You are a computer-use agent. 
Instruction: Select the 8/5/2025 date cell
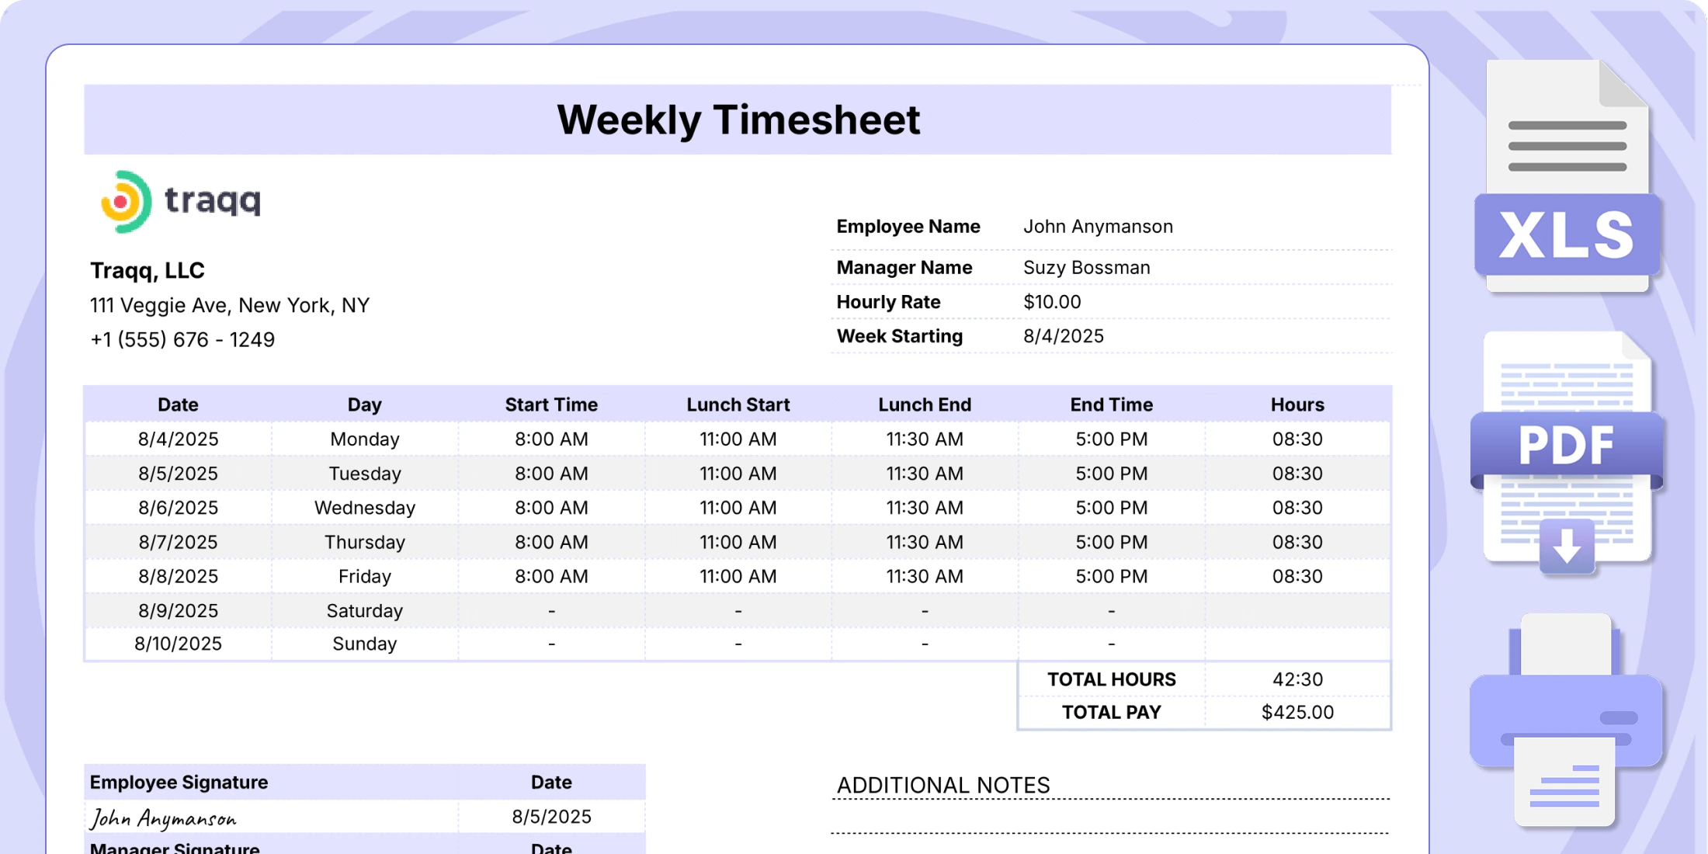click(178, 474)
